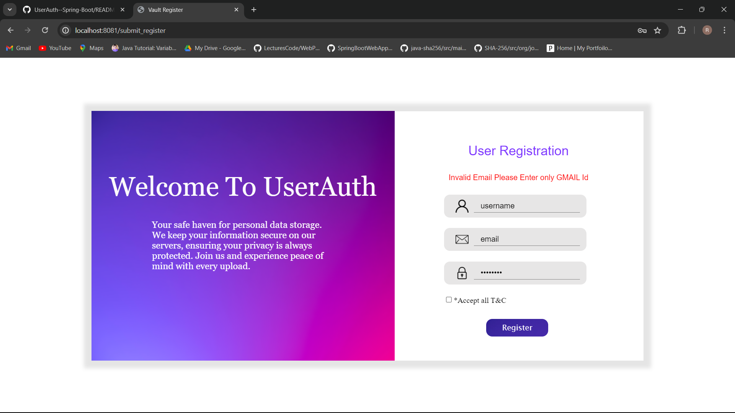735x413 pixels.
Task: Click the browser profile avatar R
Action: [707, 30]
